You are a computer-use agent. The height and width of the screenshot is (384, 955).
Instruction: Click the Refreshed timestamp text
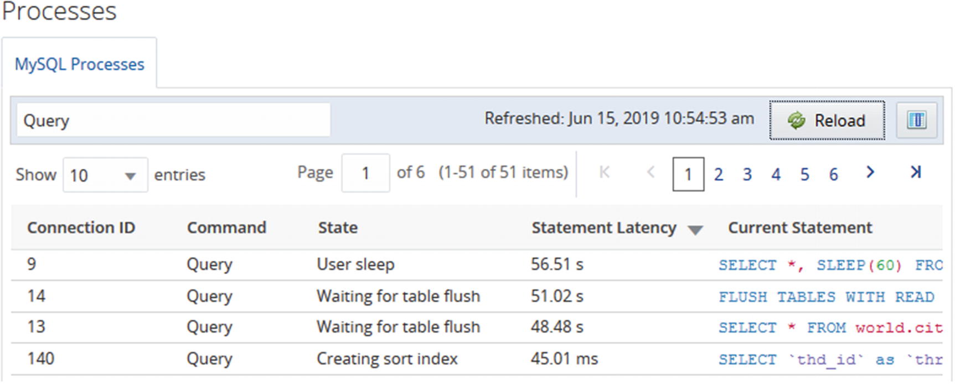(619, 118)
